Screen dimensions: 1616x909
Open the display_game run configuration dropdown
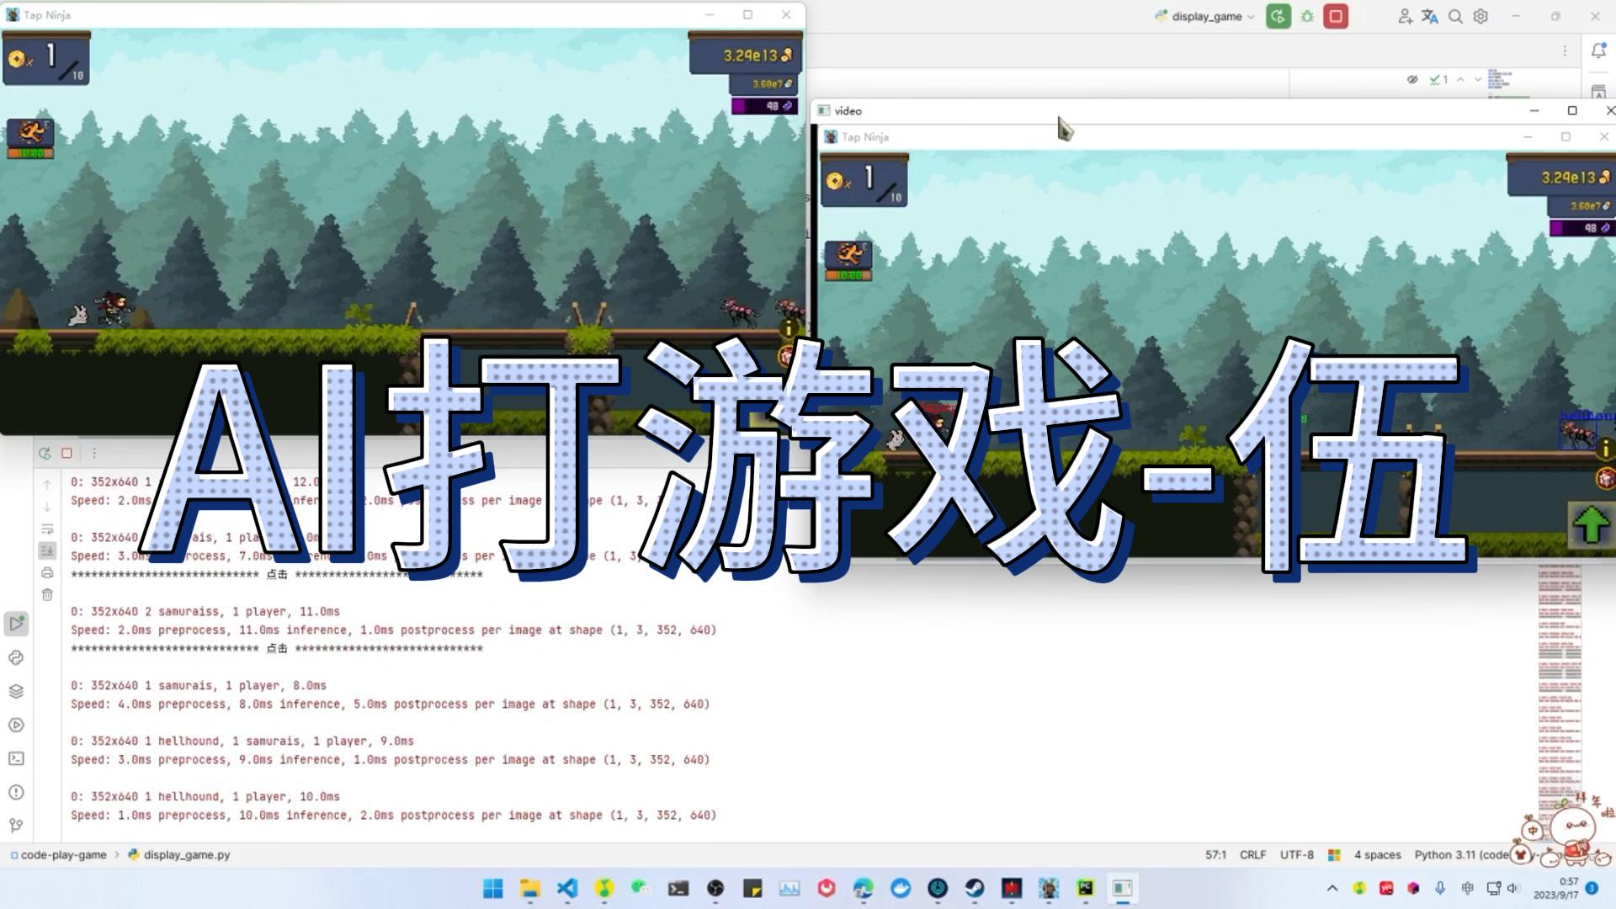[1205, 16]
